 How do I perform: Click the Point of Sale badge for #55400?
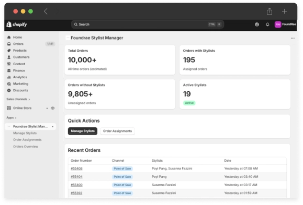[x=122, y=185]
